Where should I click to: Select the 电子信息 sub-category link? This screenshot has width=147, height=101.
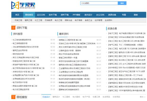(x=79, y=20)
